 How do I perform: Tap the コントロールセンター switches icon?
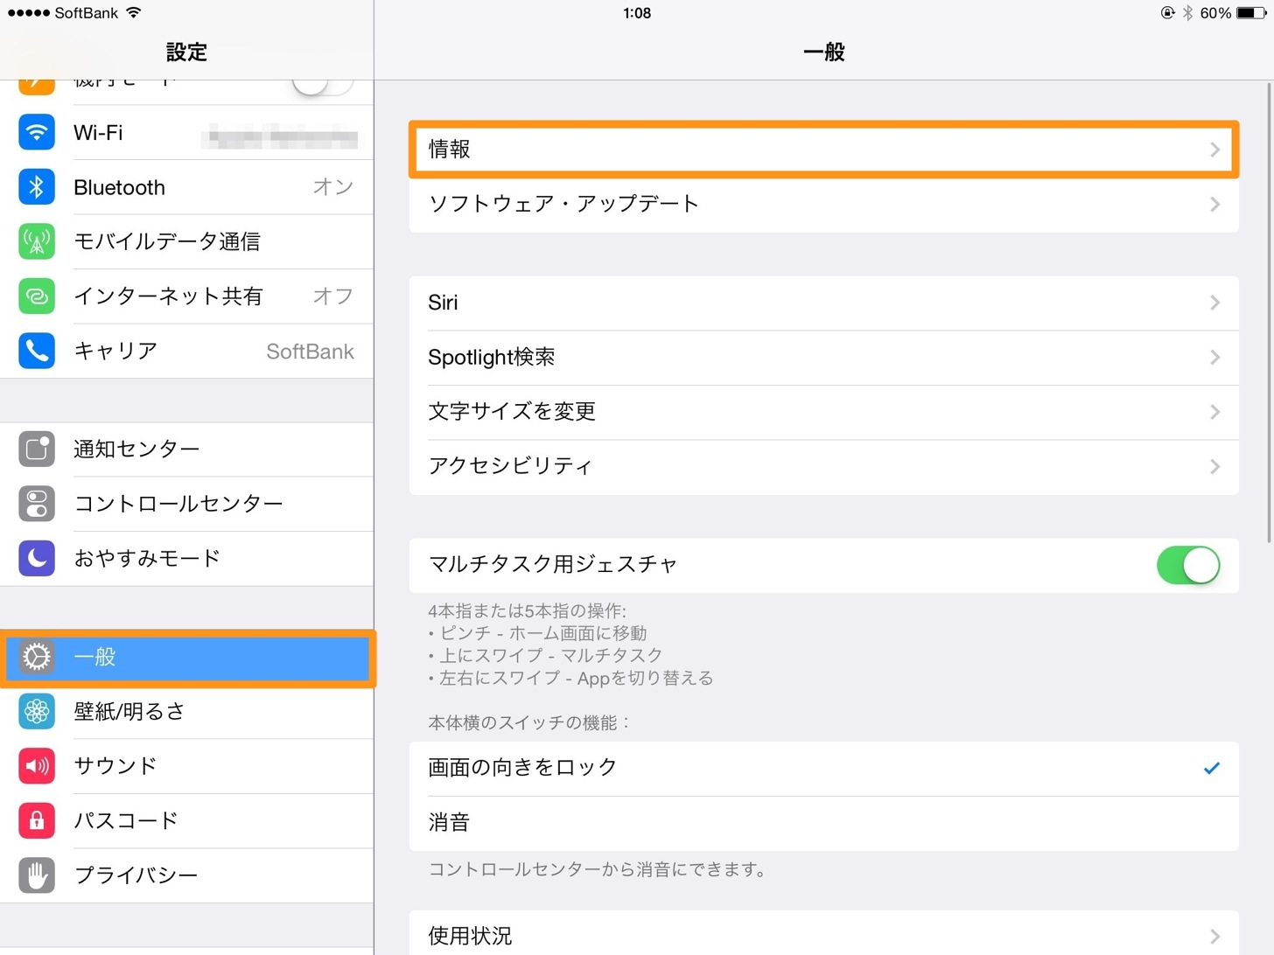pyautogui.click(x=37, y=504)
